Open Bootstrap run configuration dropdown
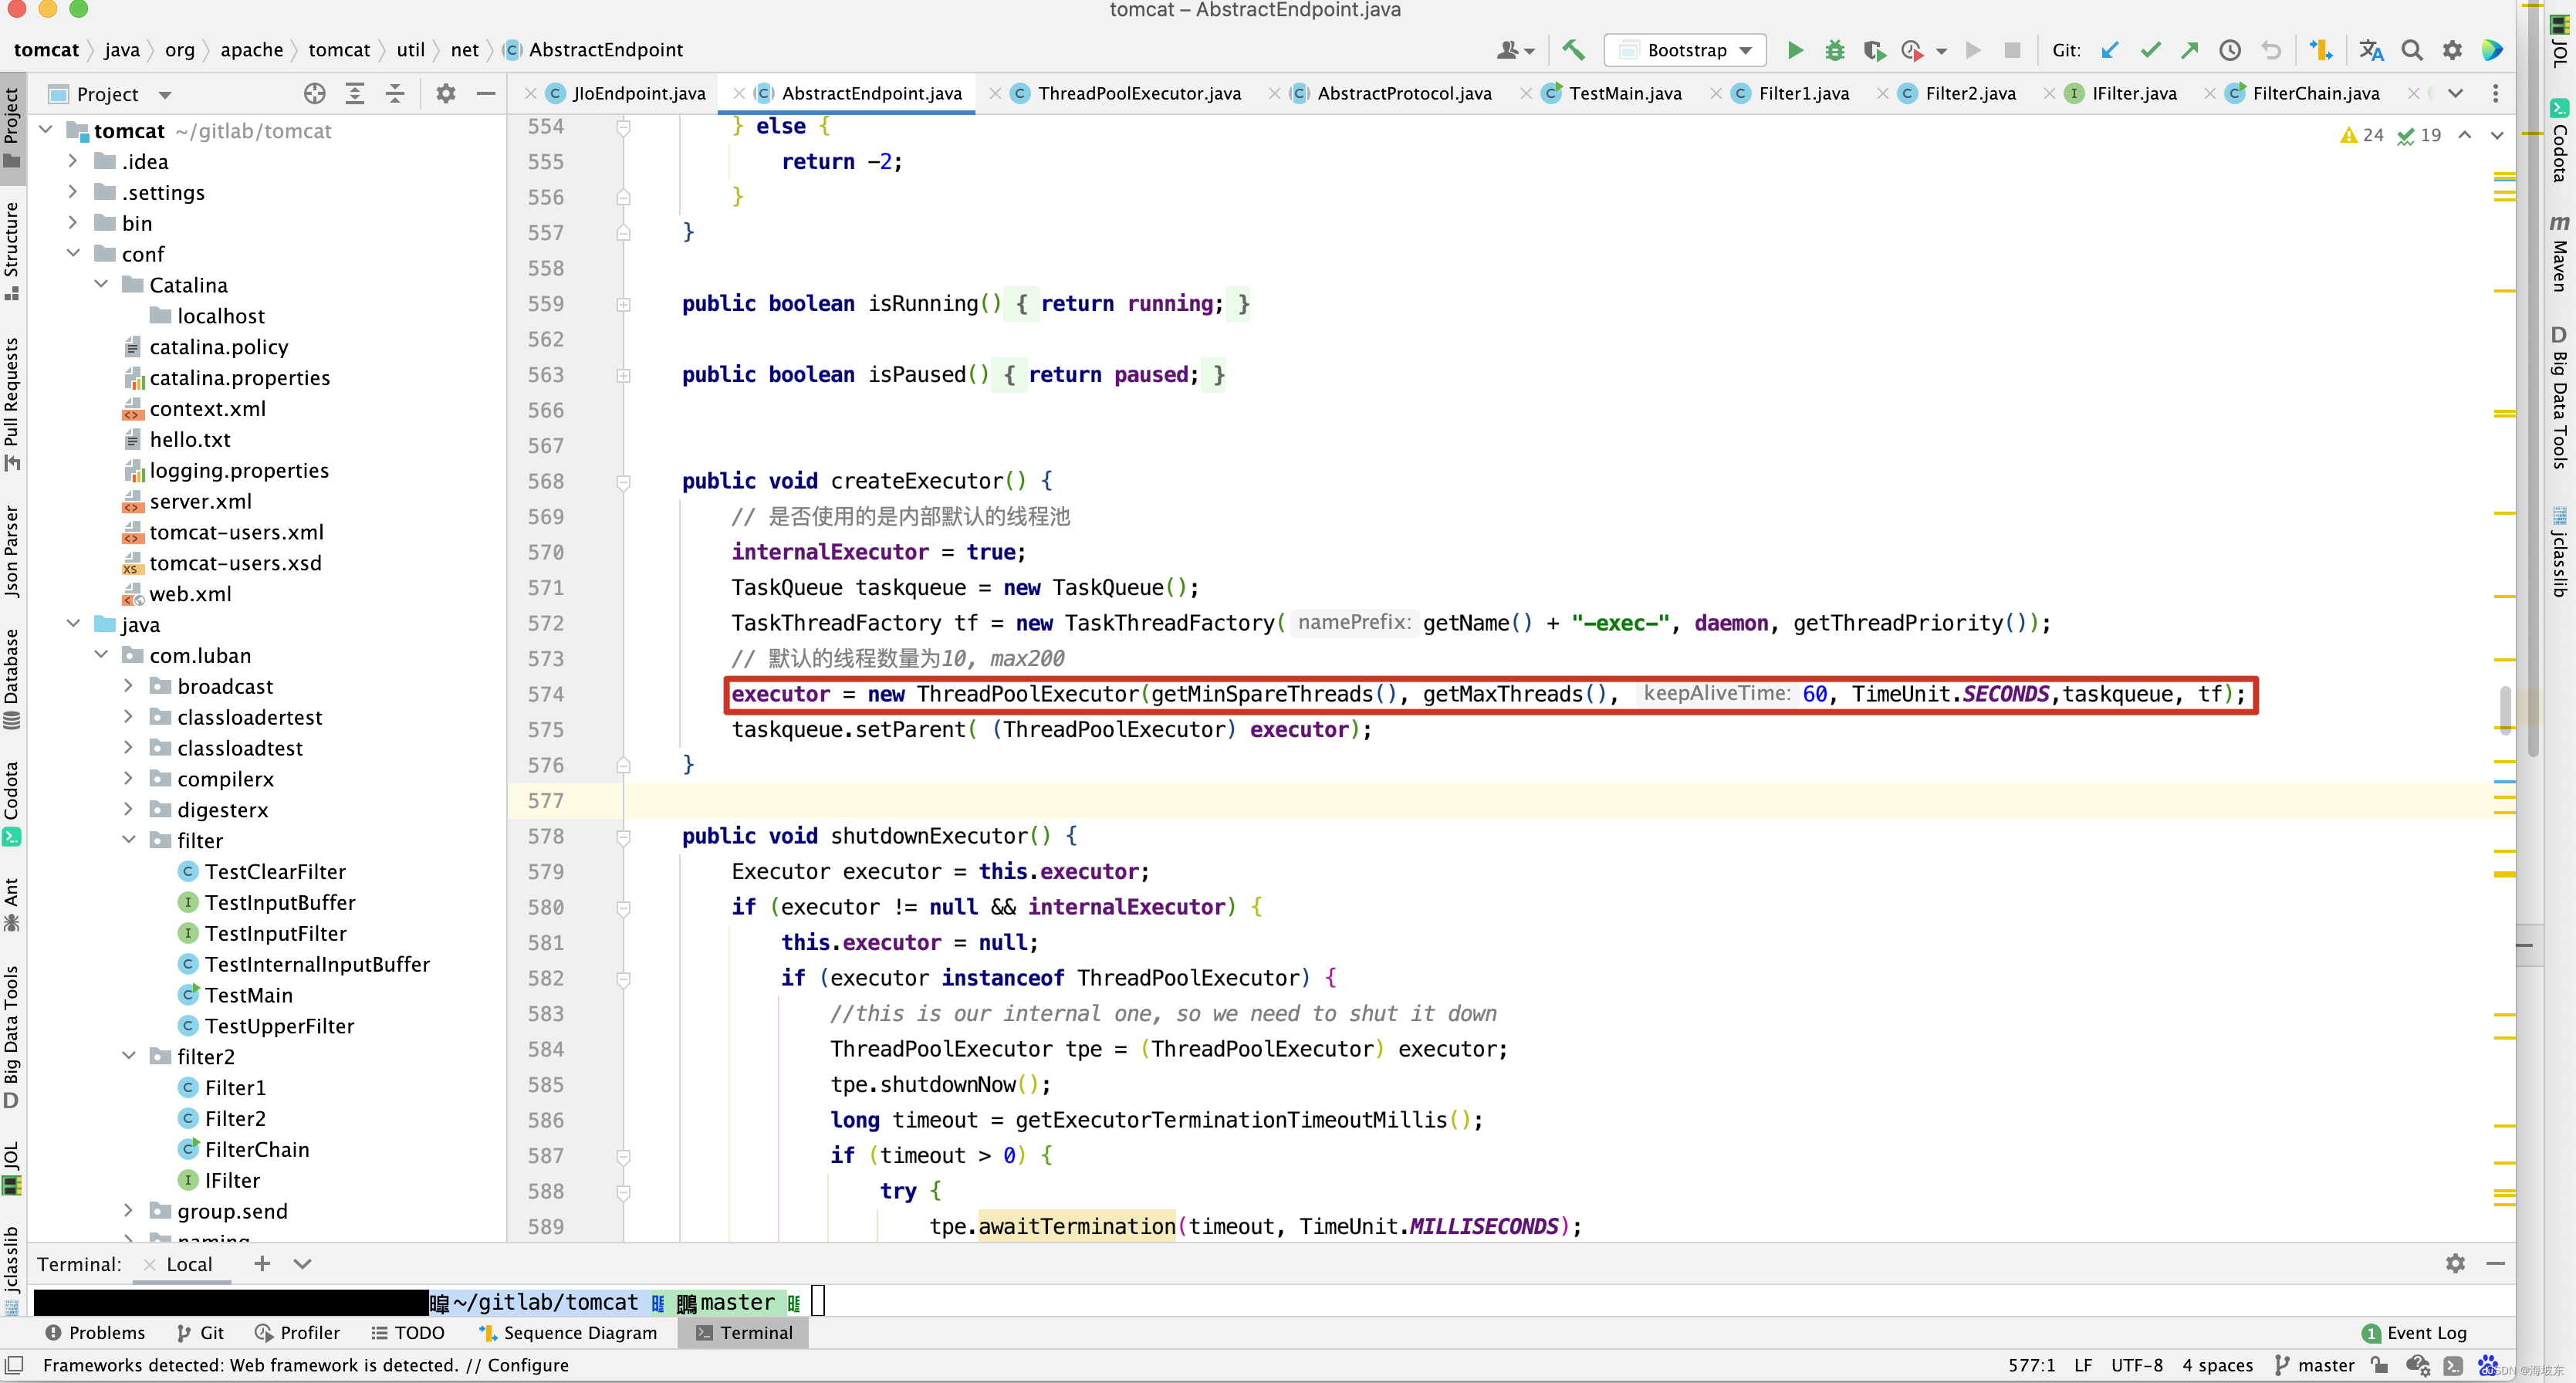Image resolution: width=2576 pixels, height=1383 pixels. tap(1686, 50)
